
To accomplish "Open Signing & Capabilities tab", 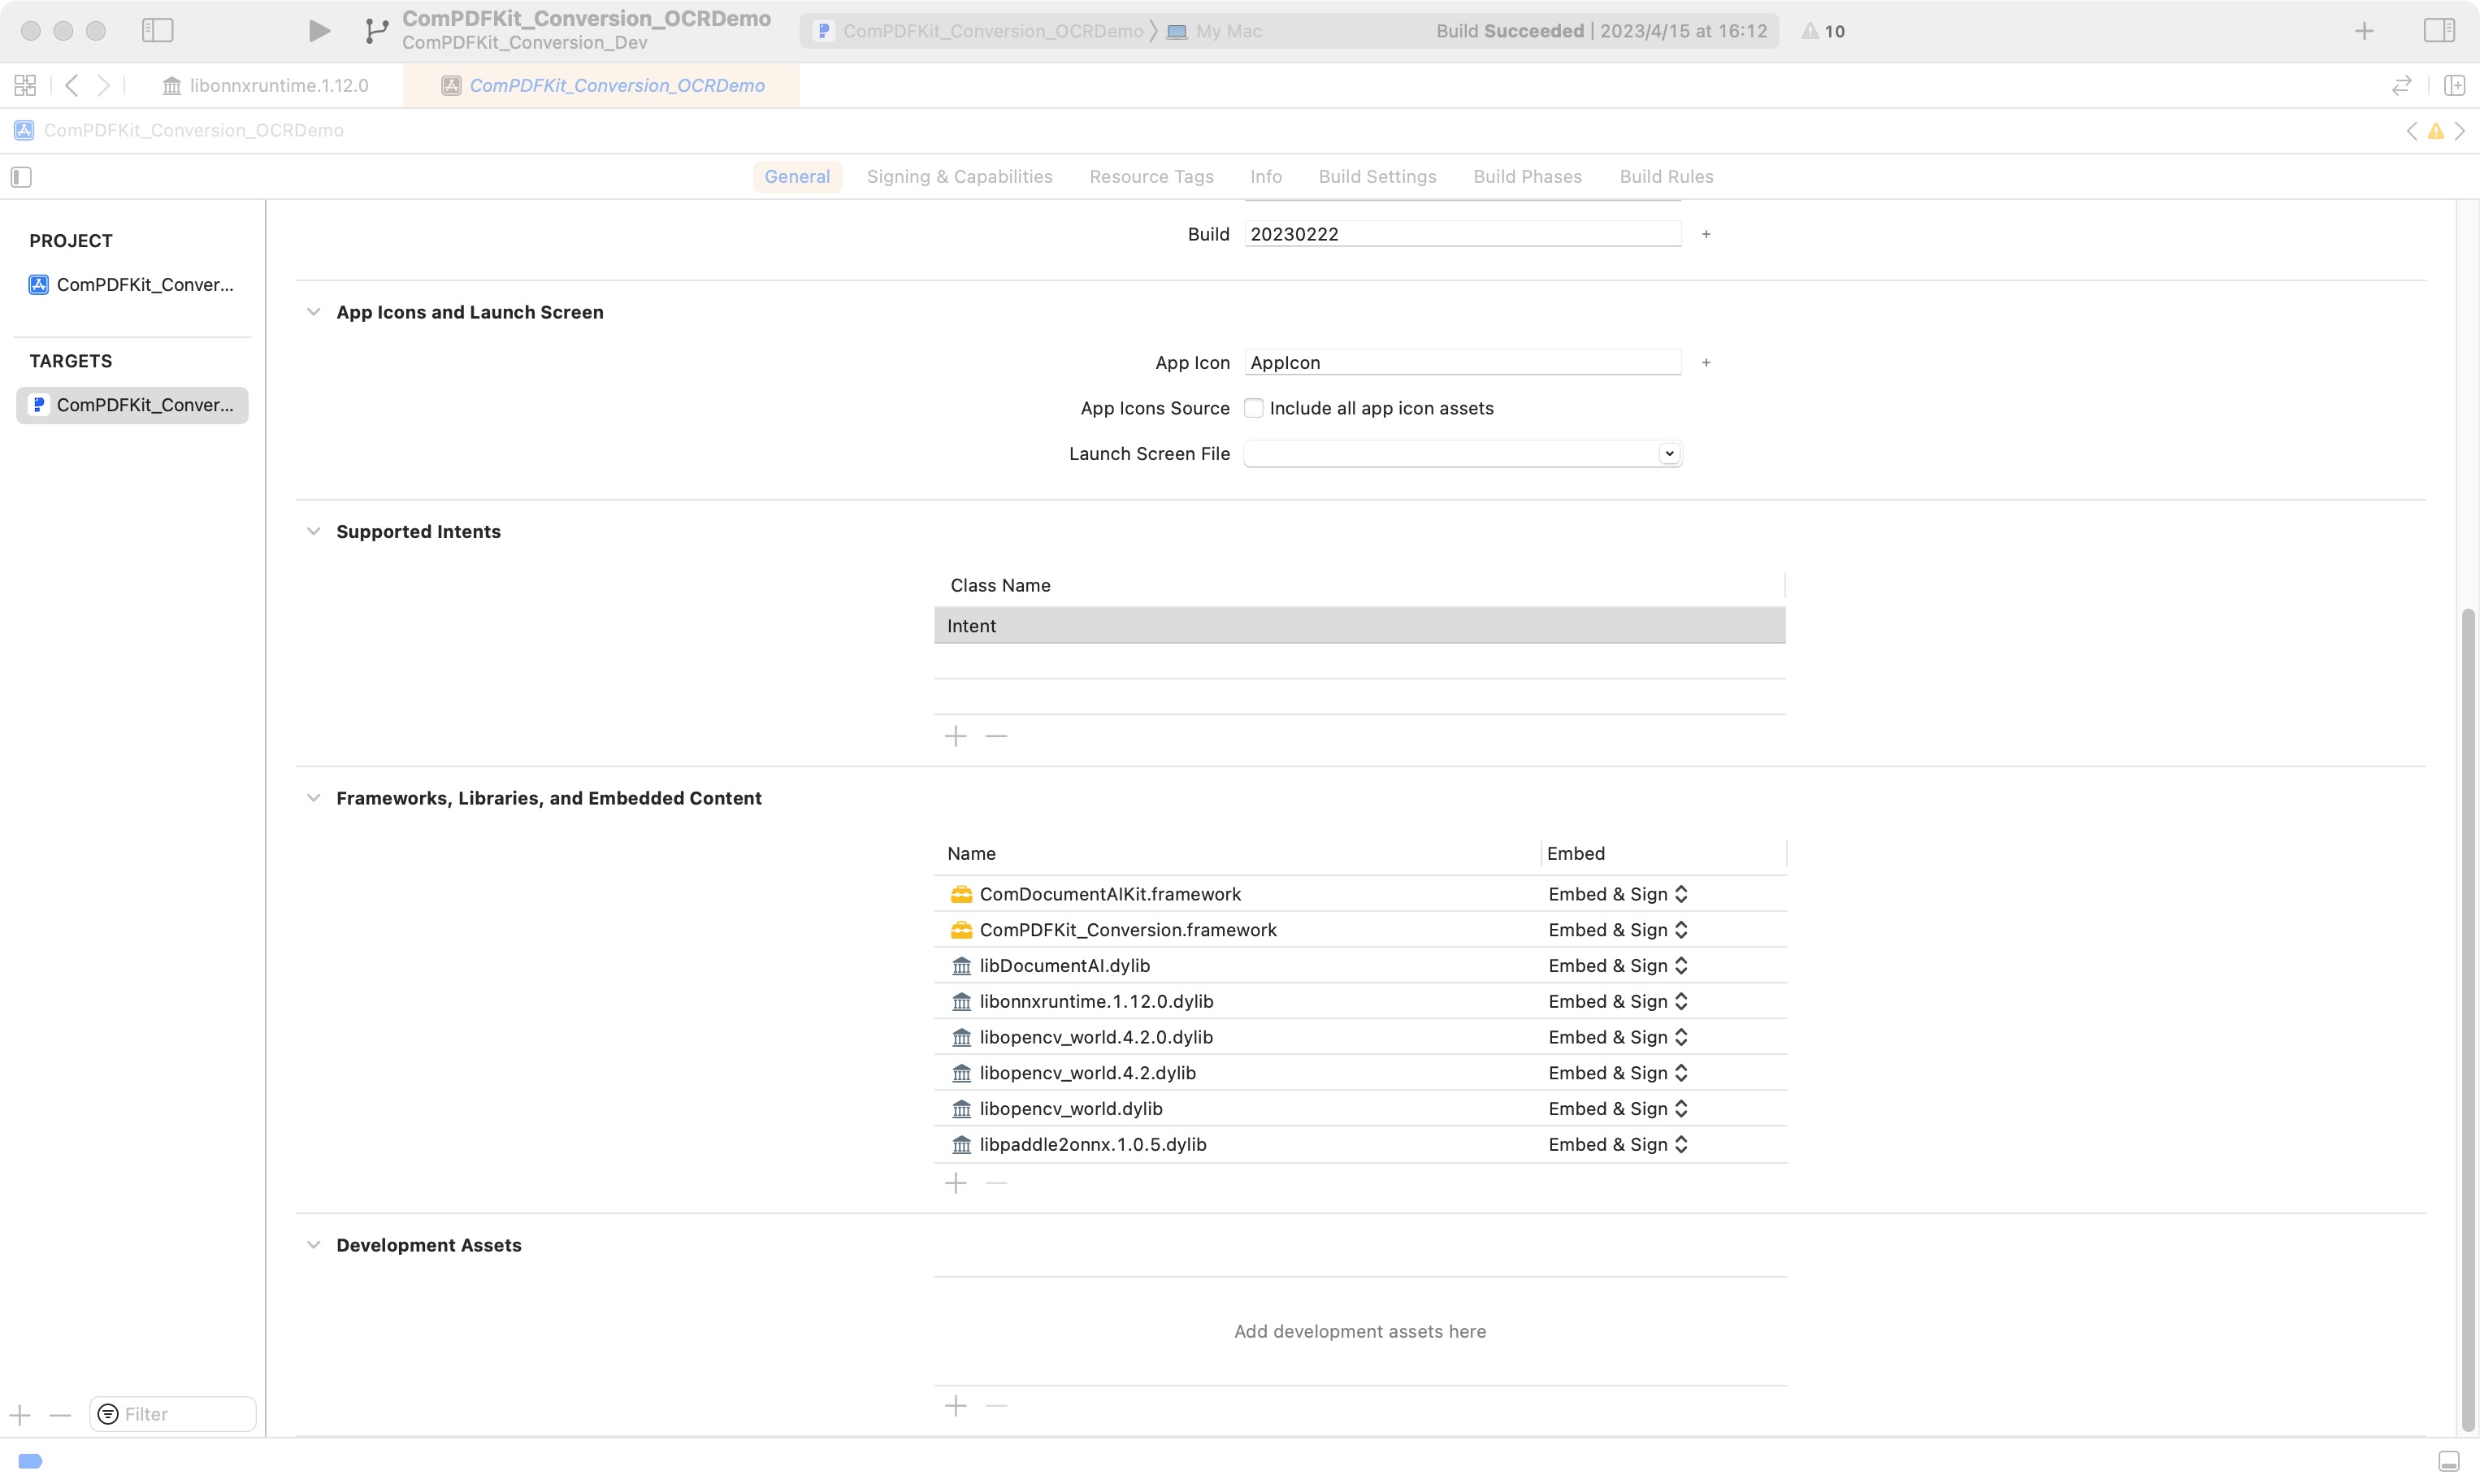I will [x=960, y=177].
